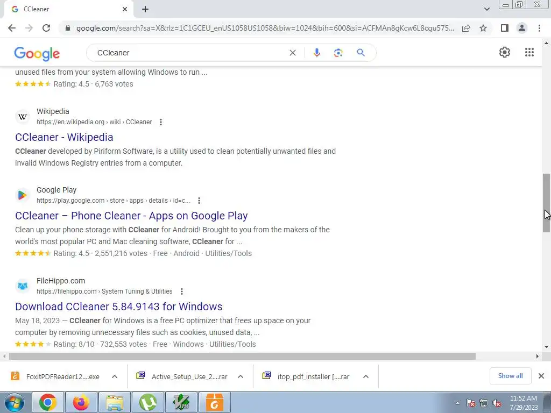Screen dimensions: 551x413
Task: Open the Vim taskbar icon
Action: tap(181, 402)
